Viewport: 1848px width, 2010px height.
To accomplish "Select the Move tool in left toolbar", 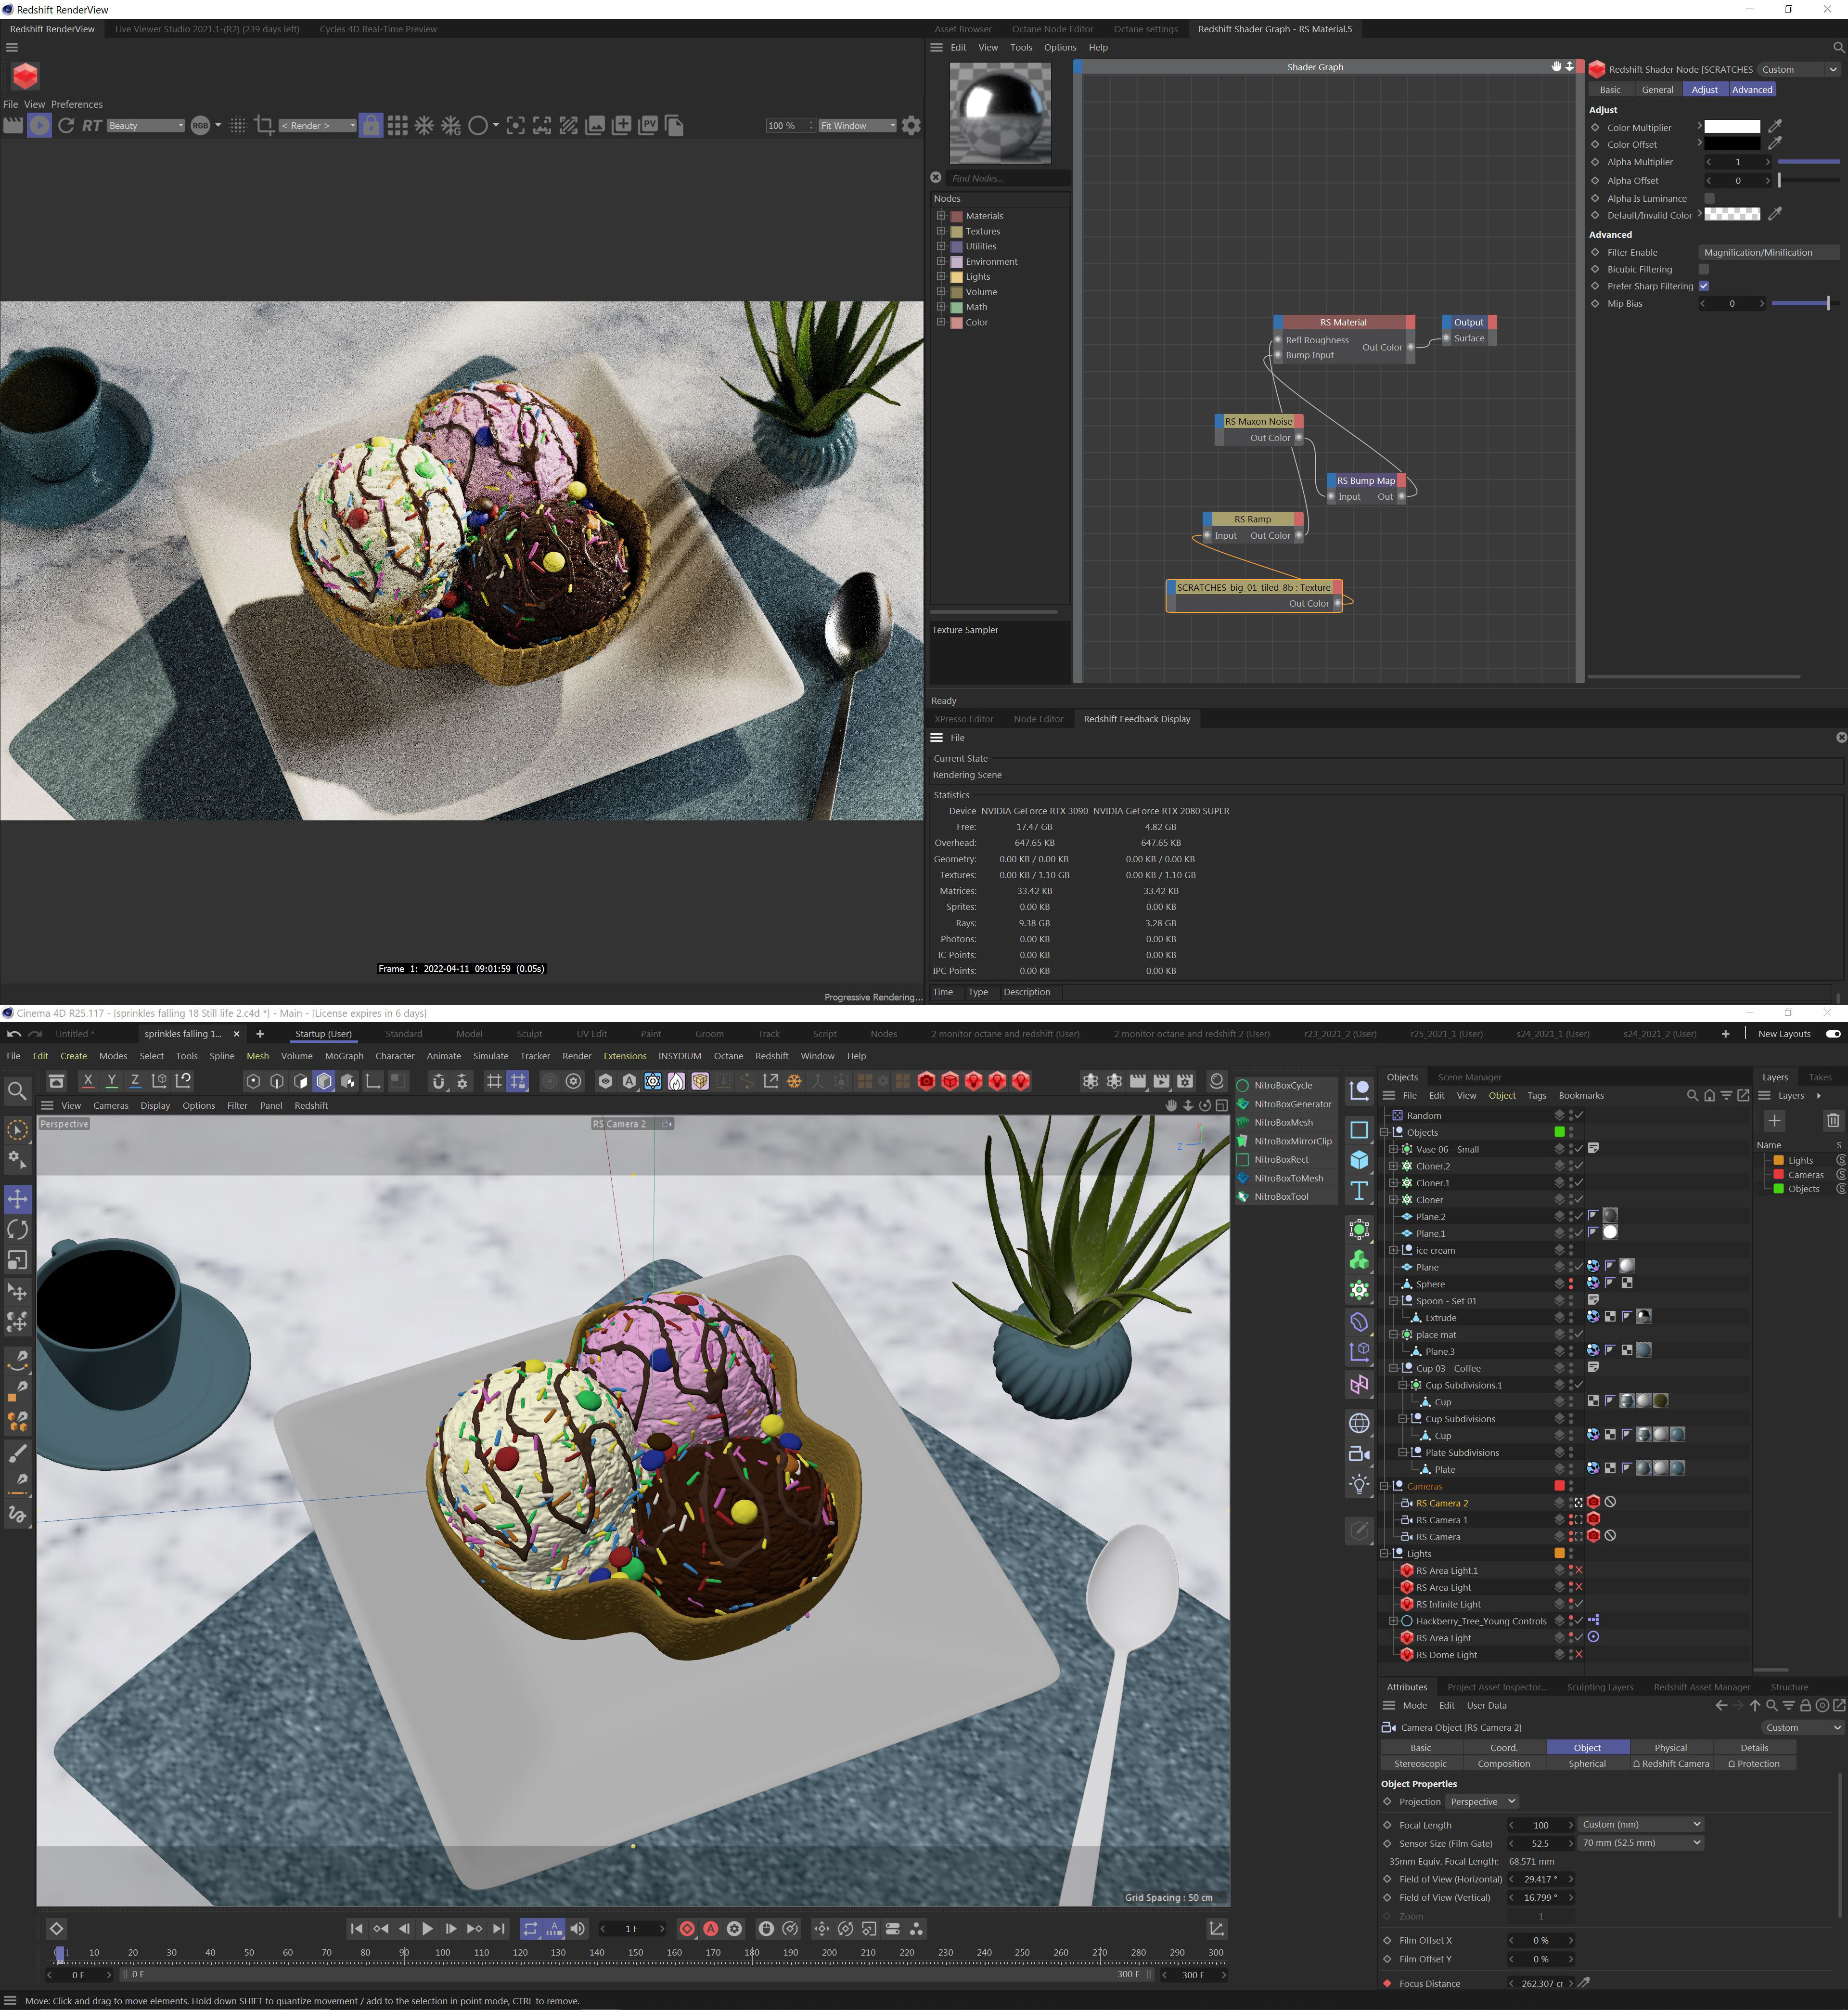I will 18,1199.
